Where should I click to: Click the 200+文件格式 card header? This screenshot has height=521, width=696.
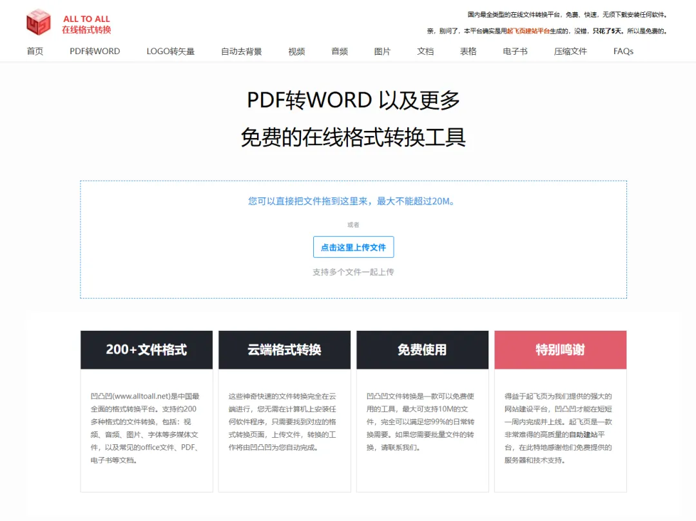146,349
